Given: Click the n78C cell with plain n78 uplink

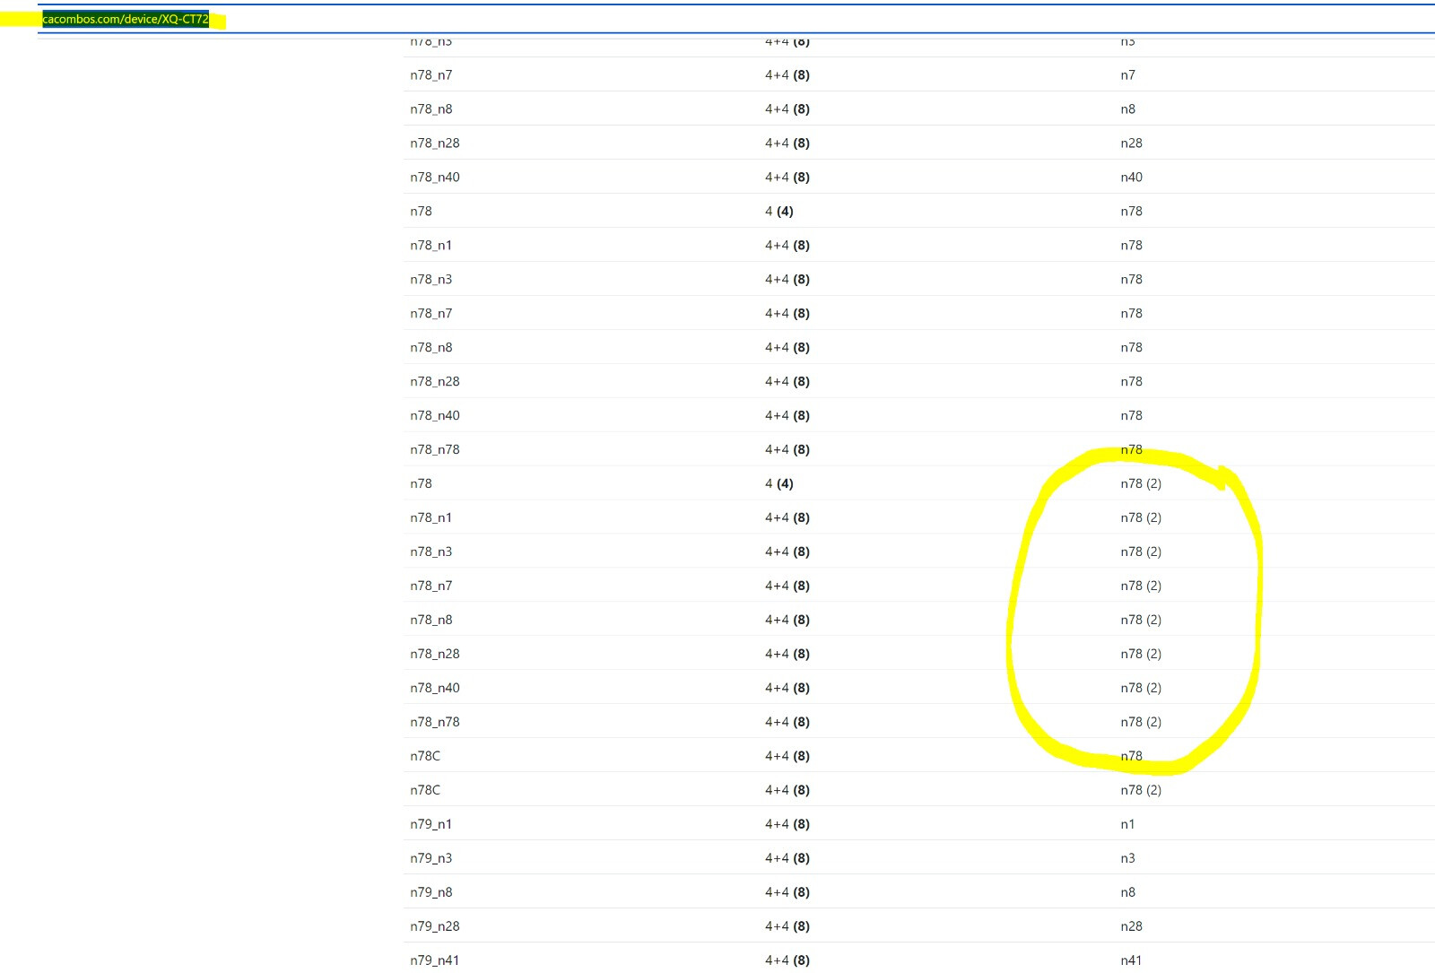Looking at the screenshot, I should [425, 756].
